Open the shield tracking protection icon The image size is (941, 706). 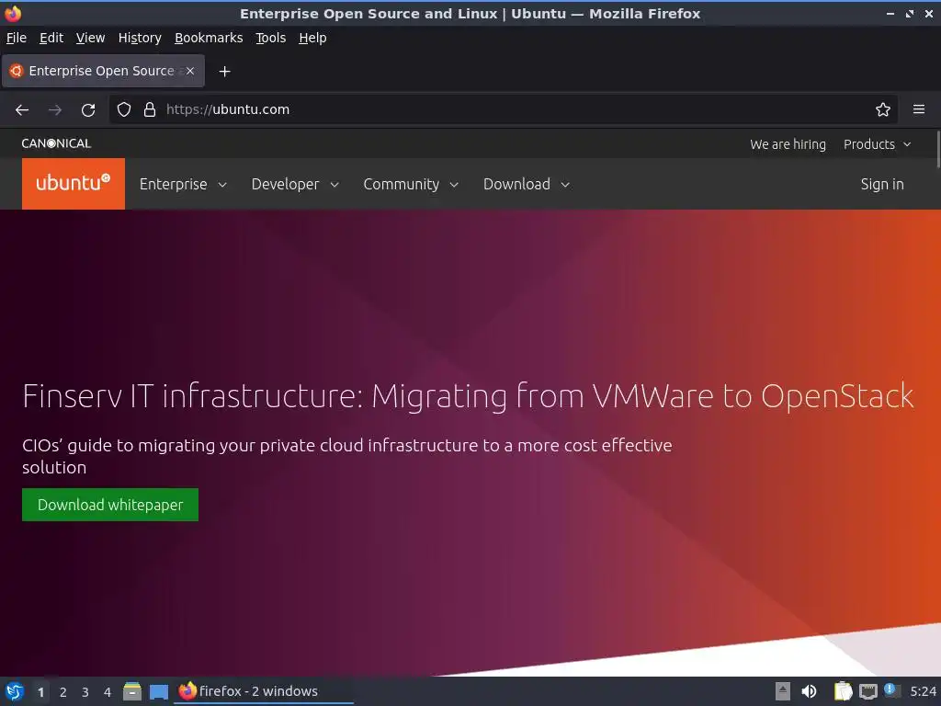pyautogui.click(x=124, y=109)
